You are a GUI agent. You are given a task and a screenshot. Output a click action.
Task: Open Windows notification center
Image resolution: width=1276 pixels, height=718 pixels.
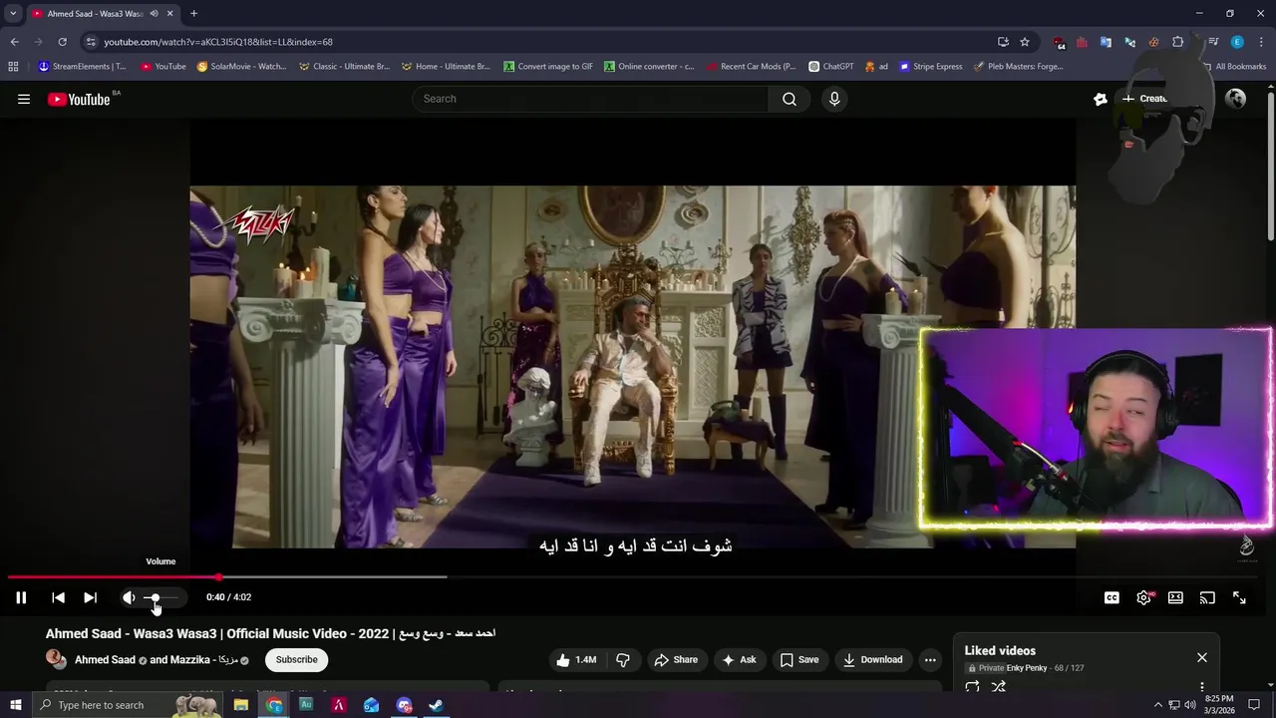point(1254,705)
